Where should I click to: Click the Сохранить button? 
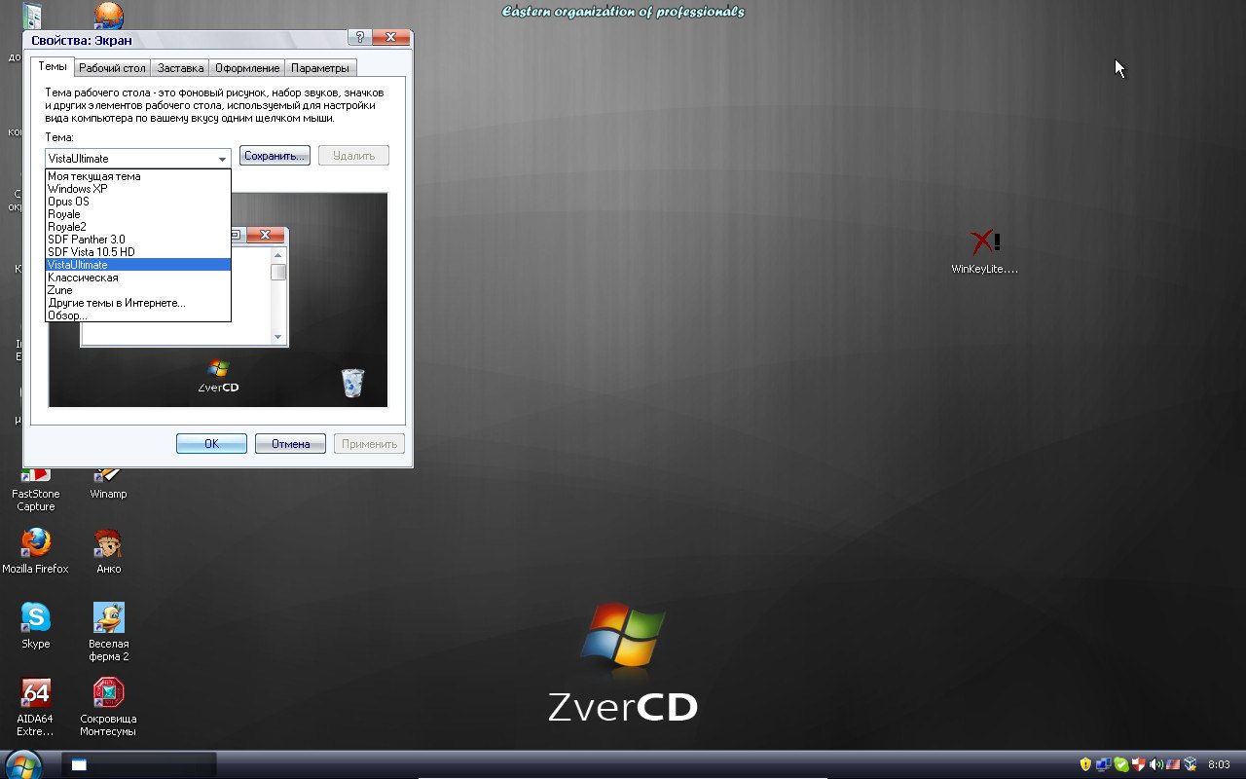click(275, 156)
